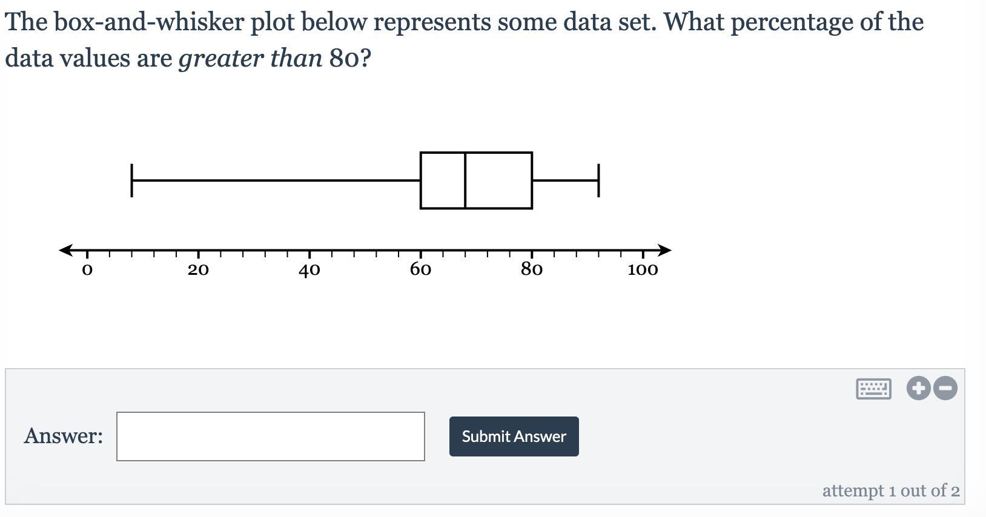Click the number line's left arrowhead

click(65, 250)
